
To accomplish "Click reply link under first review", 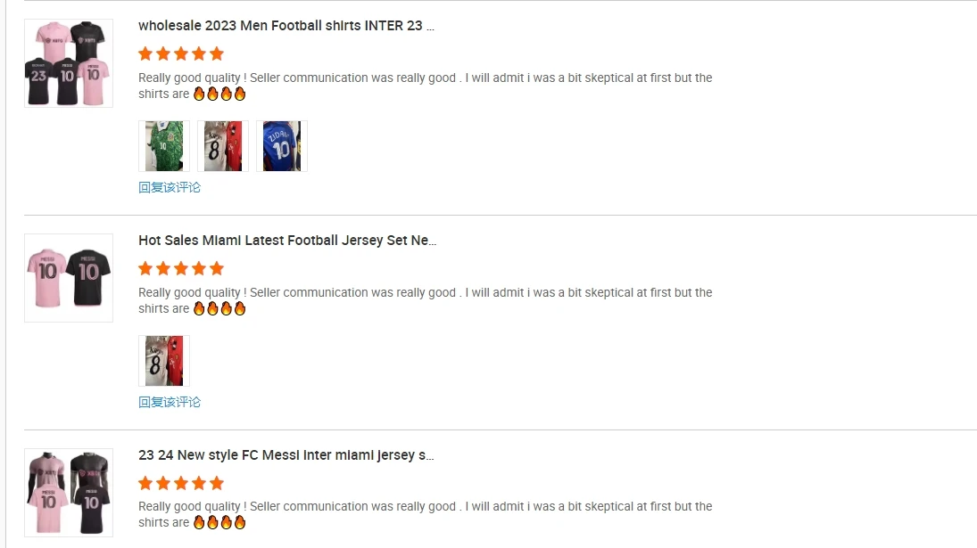I will tap(170, 187).
